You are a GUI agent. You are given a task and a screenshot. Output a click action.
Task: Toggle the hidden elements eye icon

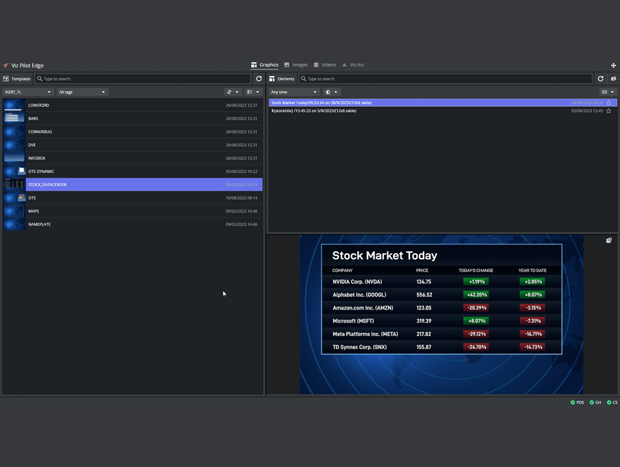(613, 79)
